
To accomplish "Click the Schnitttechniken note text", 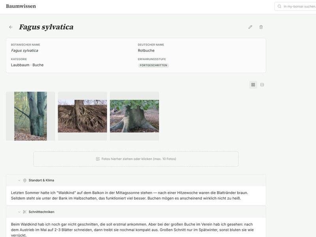I will (x=132, y=230).
